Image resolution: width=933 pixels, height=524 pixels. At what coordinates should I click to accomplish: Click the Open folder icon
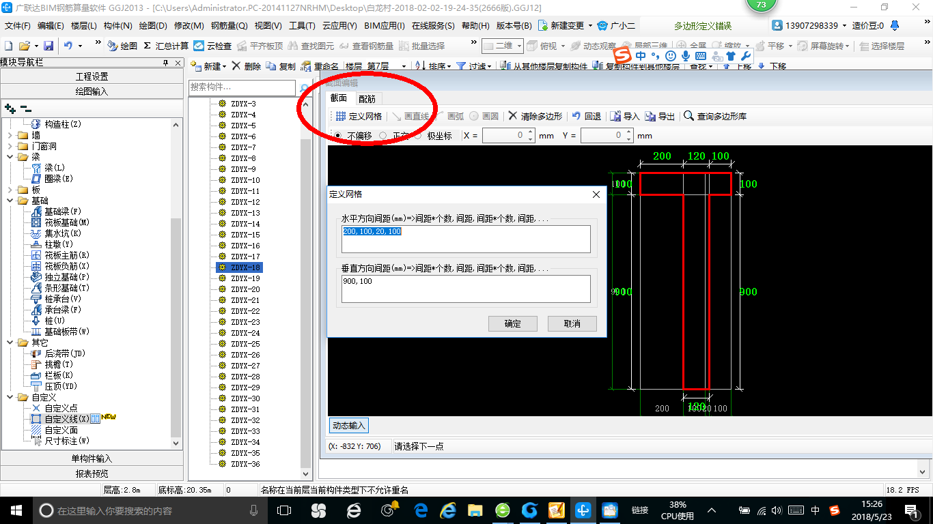(x=24, y=46)
